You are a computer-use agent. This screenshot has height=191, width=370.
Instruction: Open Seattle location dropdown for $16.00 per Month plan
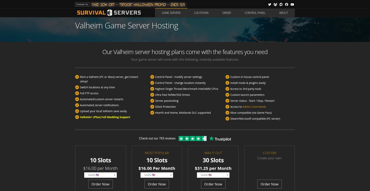tap(101, 175)
